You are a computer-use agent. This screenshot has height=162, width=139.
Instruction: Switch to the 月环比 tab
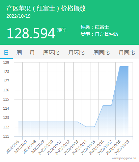[x=76, y=53]
